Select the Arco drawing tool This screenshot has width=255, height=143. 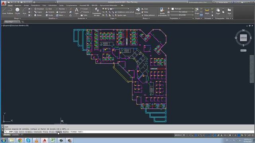click(24, 11)
